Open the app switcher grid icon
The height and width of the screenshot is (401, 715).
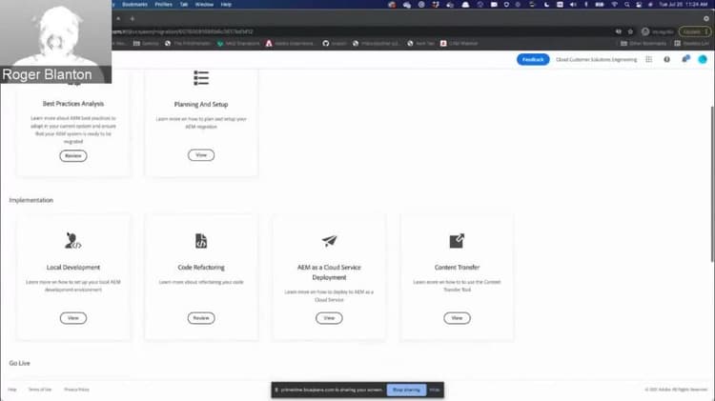pos(649,59)
